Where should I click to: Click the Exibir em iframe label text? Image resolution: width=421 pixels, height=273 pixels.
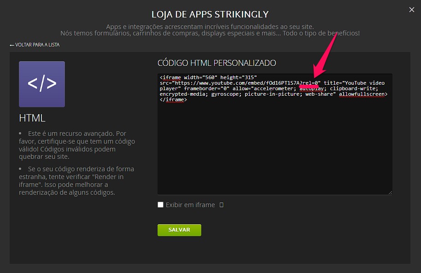click(190, 205)
